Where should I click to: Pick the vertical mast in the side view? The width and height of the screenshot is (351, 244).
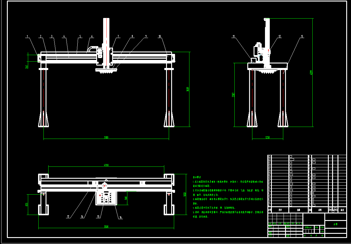click(x=267, y=43)
